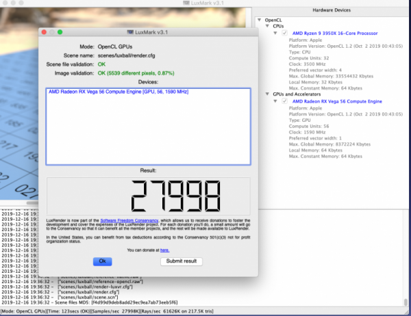
Task: Click the status bar Mode OpenCL GPUs text
Action: click(x=23, y=311)
